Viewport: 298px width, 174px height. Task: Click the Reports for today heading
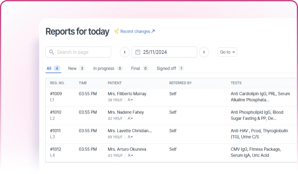pos(77,32)
